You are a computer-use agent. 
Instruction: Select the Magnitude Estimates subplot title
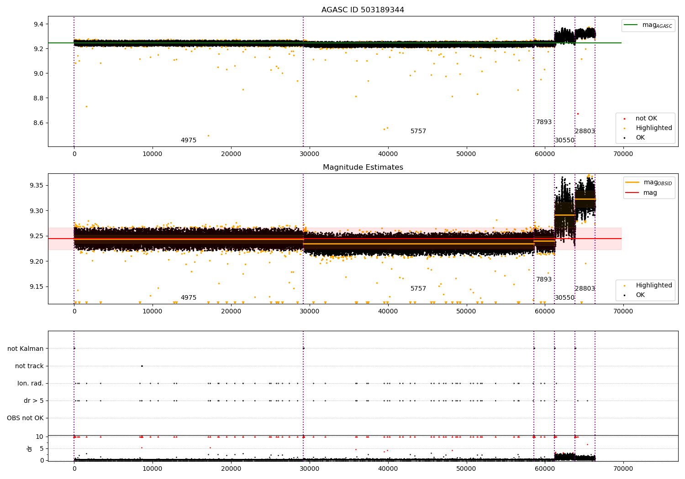click(x=363, y=167)
